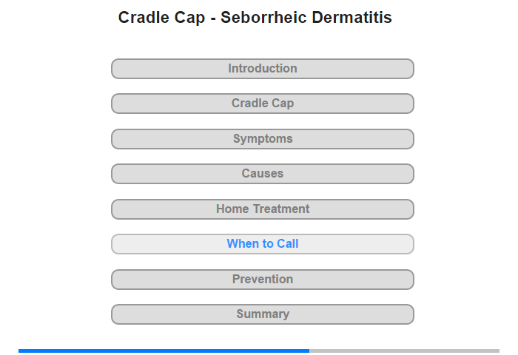This screenshot has height=355, width=518.
Task: Click the Introduction label text
Action: click(262, 68)
